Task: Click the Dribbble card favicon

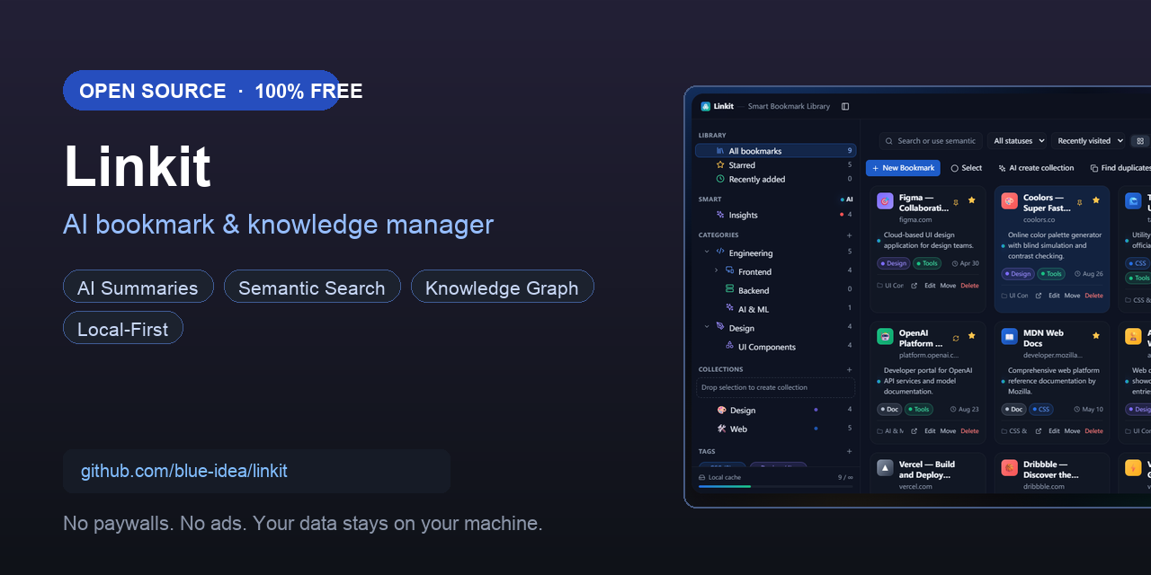Action: coord(1010,468)
